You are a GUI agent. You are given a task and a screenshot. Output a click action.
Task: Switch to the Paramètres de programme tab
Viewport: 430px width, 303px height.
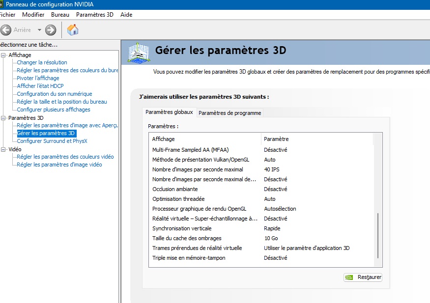click(x=230, y=113)
